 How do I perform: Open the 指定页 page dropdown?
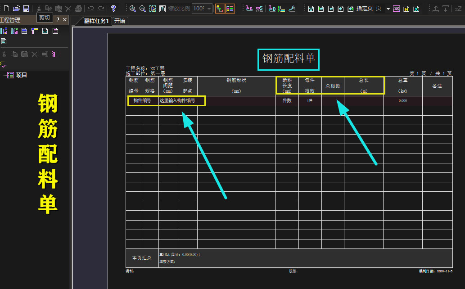pyautogui.click(x=388, y=9)
